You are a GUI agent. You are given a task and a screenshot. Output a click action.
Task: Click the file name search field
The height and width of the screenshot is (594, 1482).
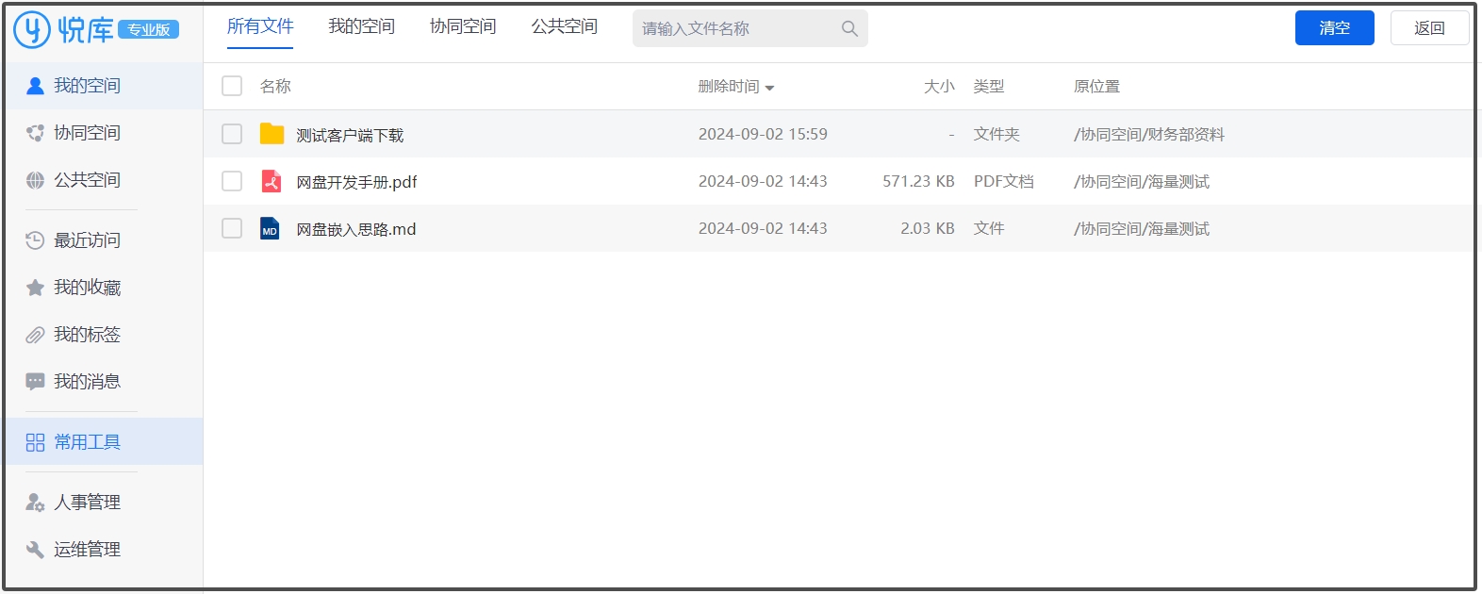point(735,29)
